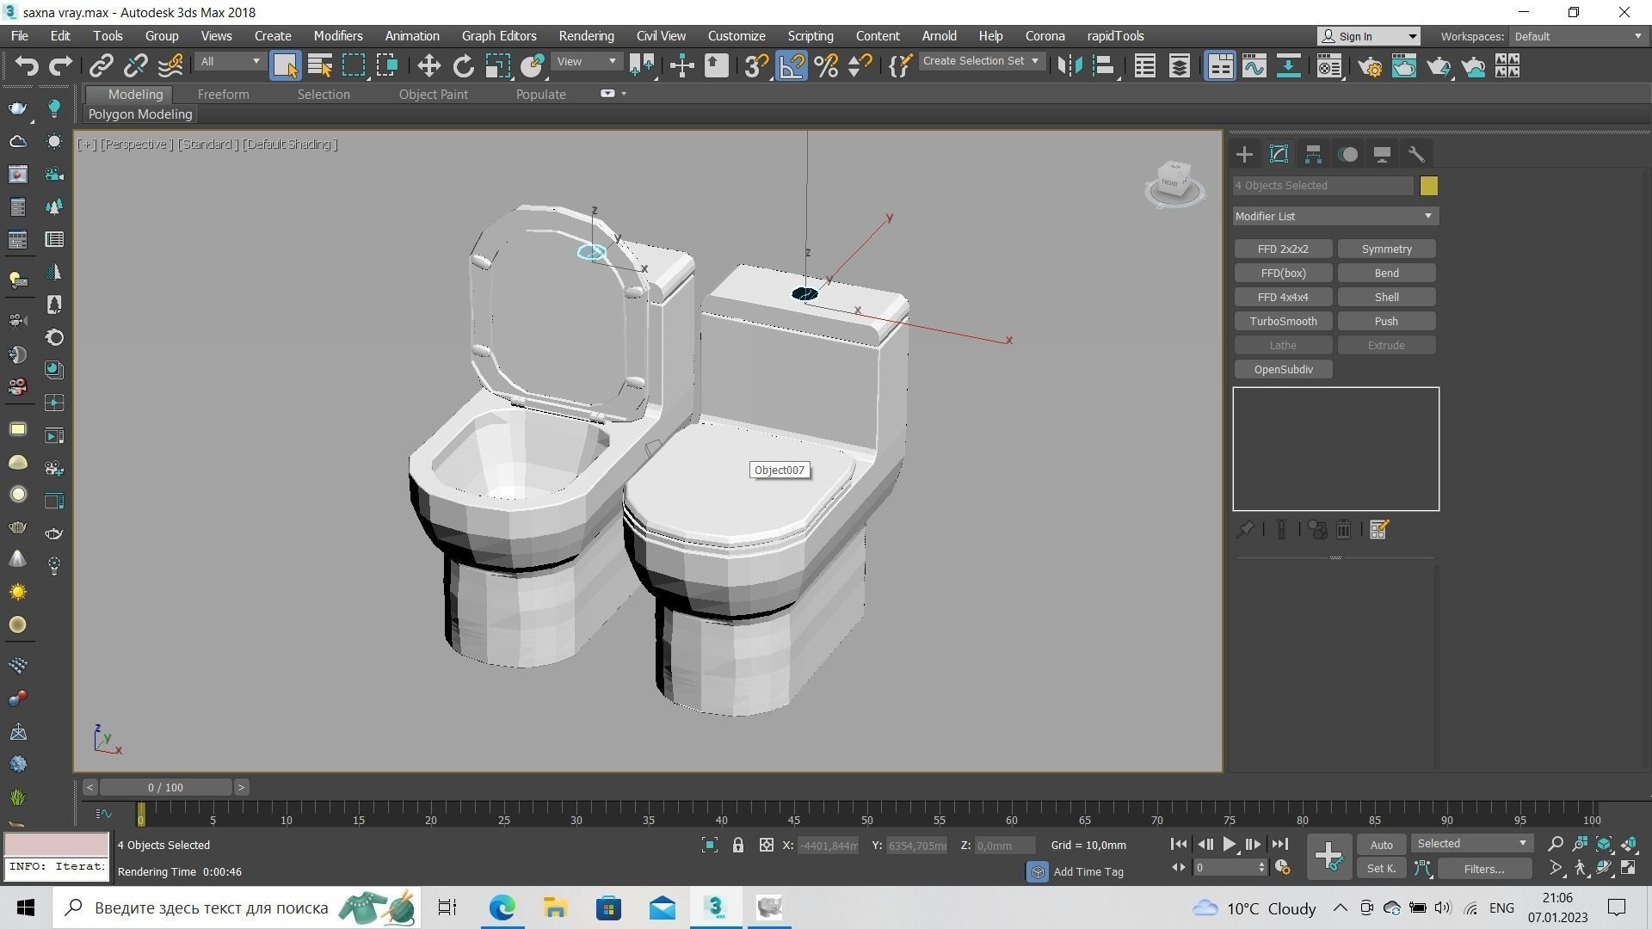Toggle 3D Snaps on
This screenshot has height=929, width=1652.
pyautogui.click(x=755, y=66)
